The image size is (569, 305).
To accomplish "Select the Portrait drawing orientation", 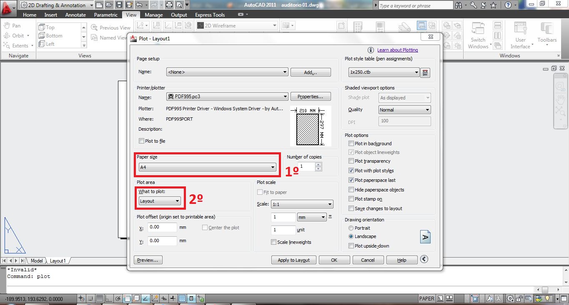I will (351, 228).
